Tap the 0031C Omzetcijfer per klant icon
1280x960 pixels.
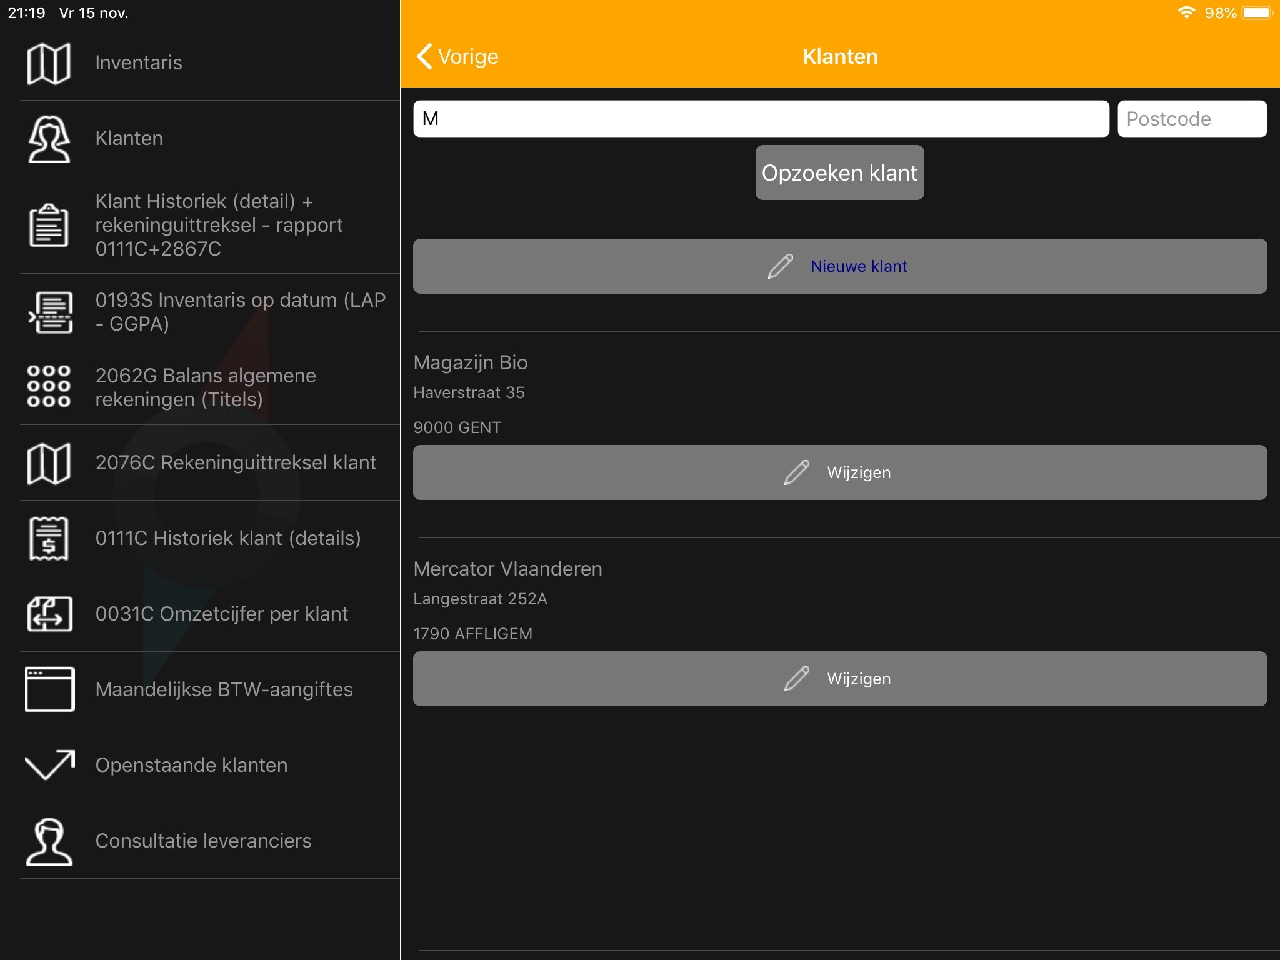(50, 614)
